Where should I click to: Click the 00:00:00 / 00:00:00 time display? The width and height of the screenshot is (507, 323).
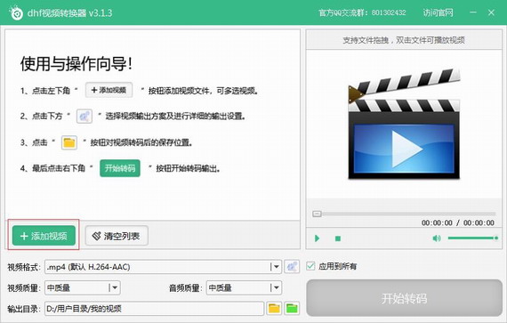[457, 222]
